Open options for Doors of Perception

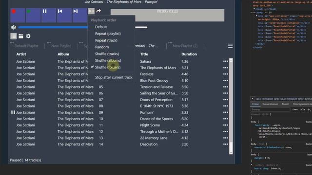pos(225,100)
